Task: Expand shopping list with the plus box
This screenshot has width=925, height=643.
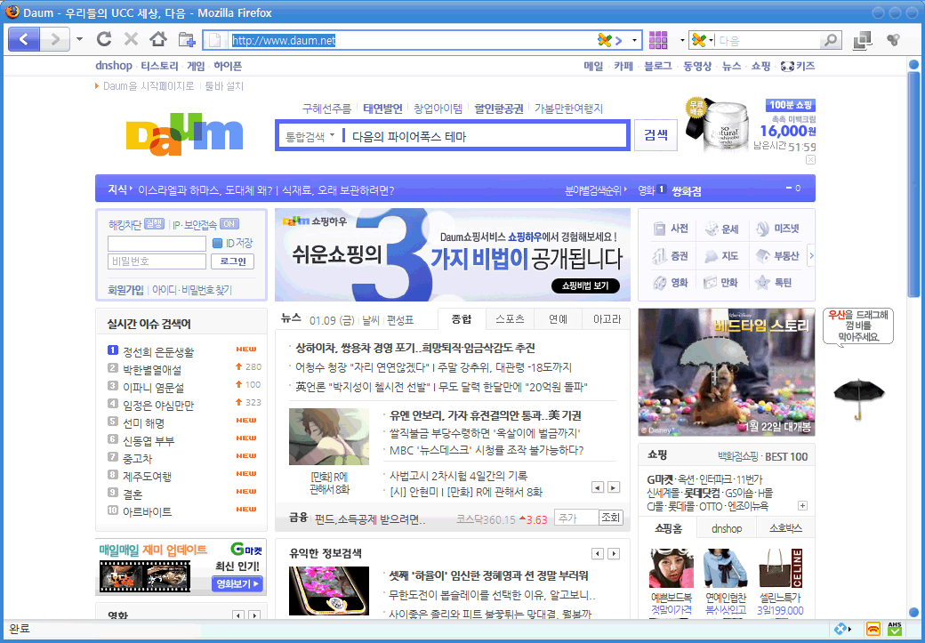Action: pyautogui.click(x=802, y=505)
